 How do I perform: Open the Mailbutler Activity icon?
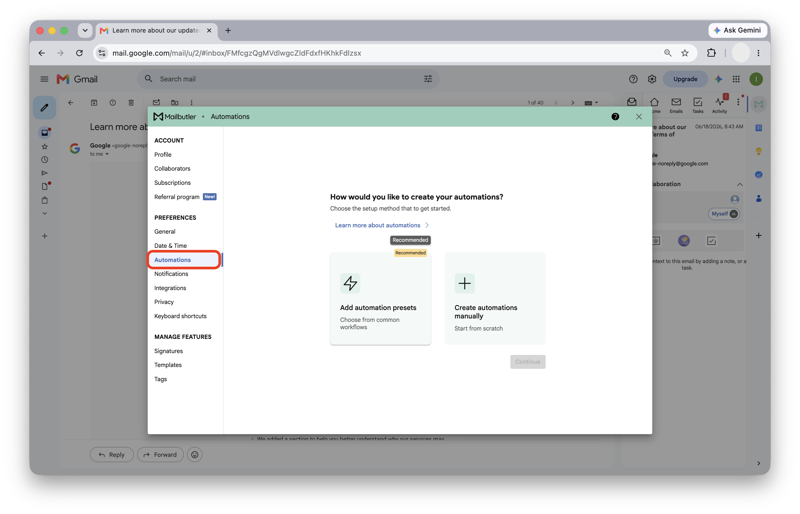[x=719, y=105]
